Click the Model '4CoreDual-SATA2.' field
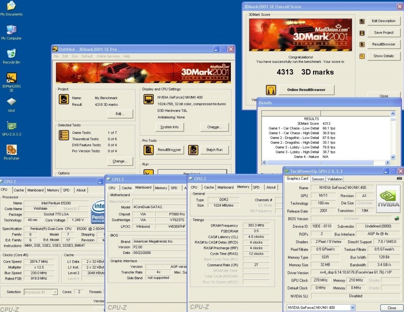Screen dimensions: 404x312 click(159, 207)
